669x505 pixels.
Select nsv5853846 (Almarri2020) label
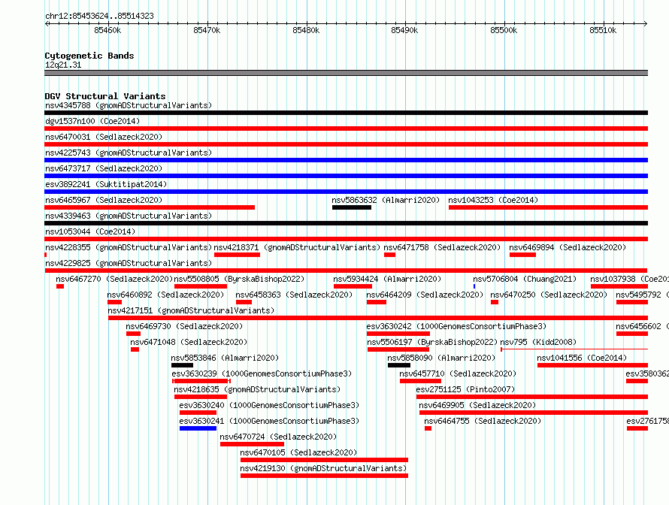(225, 358)
